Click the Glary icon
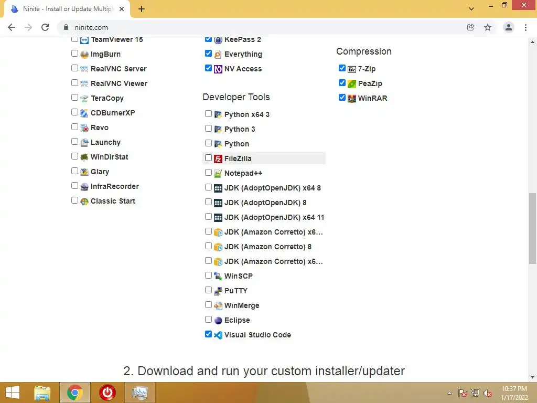The width and height of the screenshot is (537, 403). coord(84,172)
